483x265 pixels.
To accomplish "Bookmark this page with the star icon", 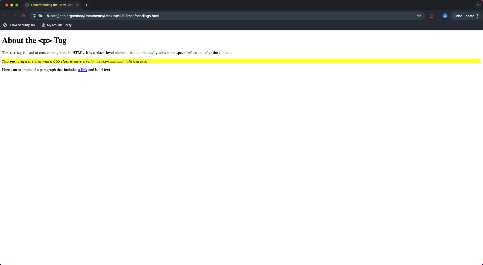I will coord(419,16).
